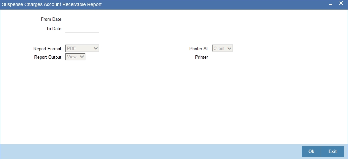Image resolution: width=348 pixels, height=162 pixels.
Task: Click the From Date label
Action: pos(51,19)
